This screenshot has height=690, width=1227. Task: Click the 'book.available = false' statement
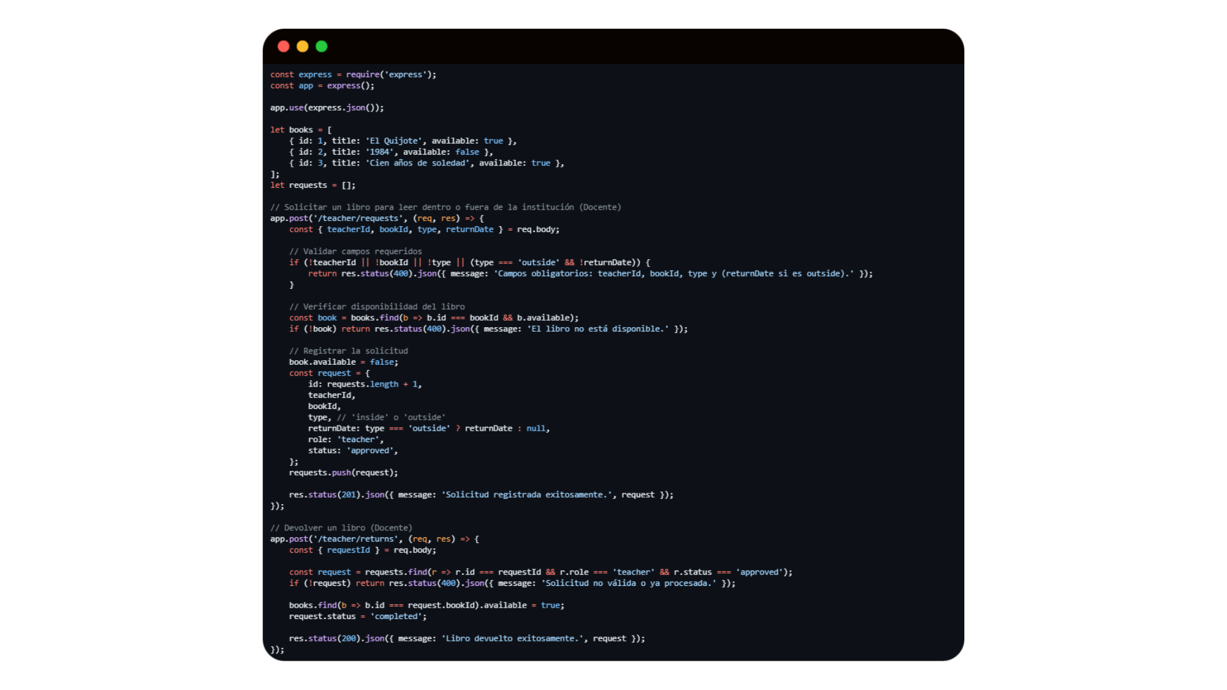[x=343, y=362]
